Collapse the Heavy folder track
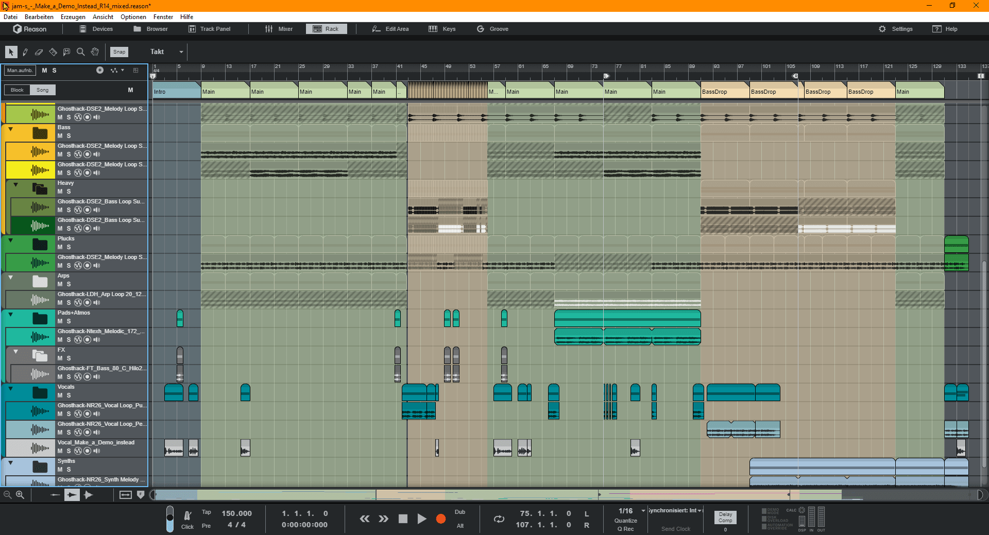989x535 pixels. (15, 184)
